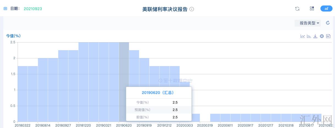
Task: Click the first bar above 20180322
Action: click(x=23, y=93)
